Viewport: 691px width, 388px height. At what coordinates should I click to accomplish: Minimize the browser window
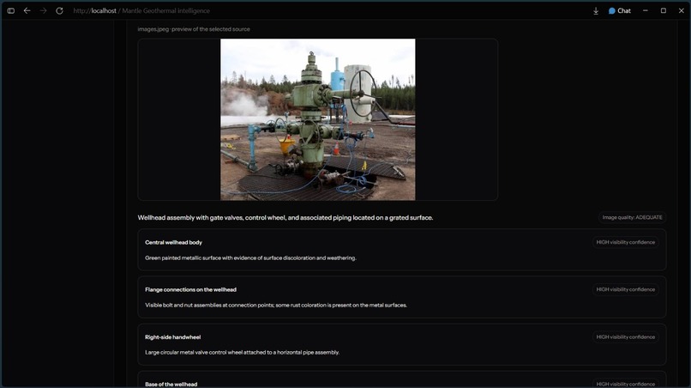point(646,10)
